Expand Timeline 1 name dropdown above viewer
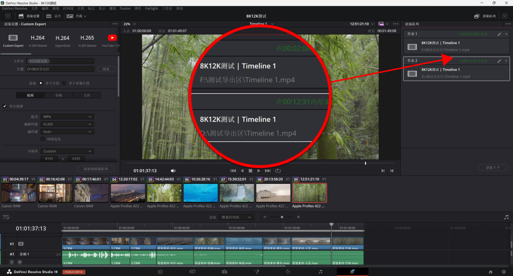The image size is (513, 276). pos(273,24)
